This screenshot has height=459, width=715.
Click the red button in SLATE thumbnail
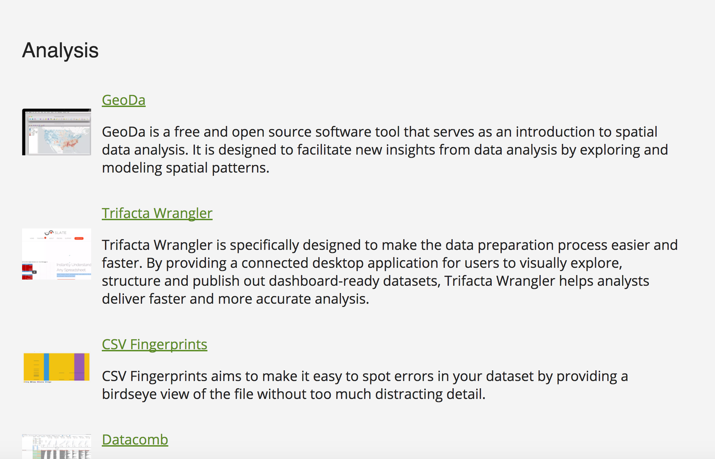(x=80, y=238)
